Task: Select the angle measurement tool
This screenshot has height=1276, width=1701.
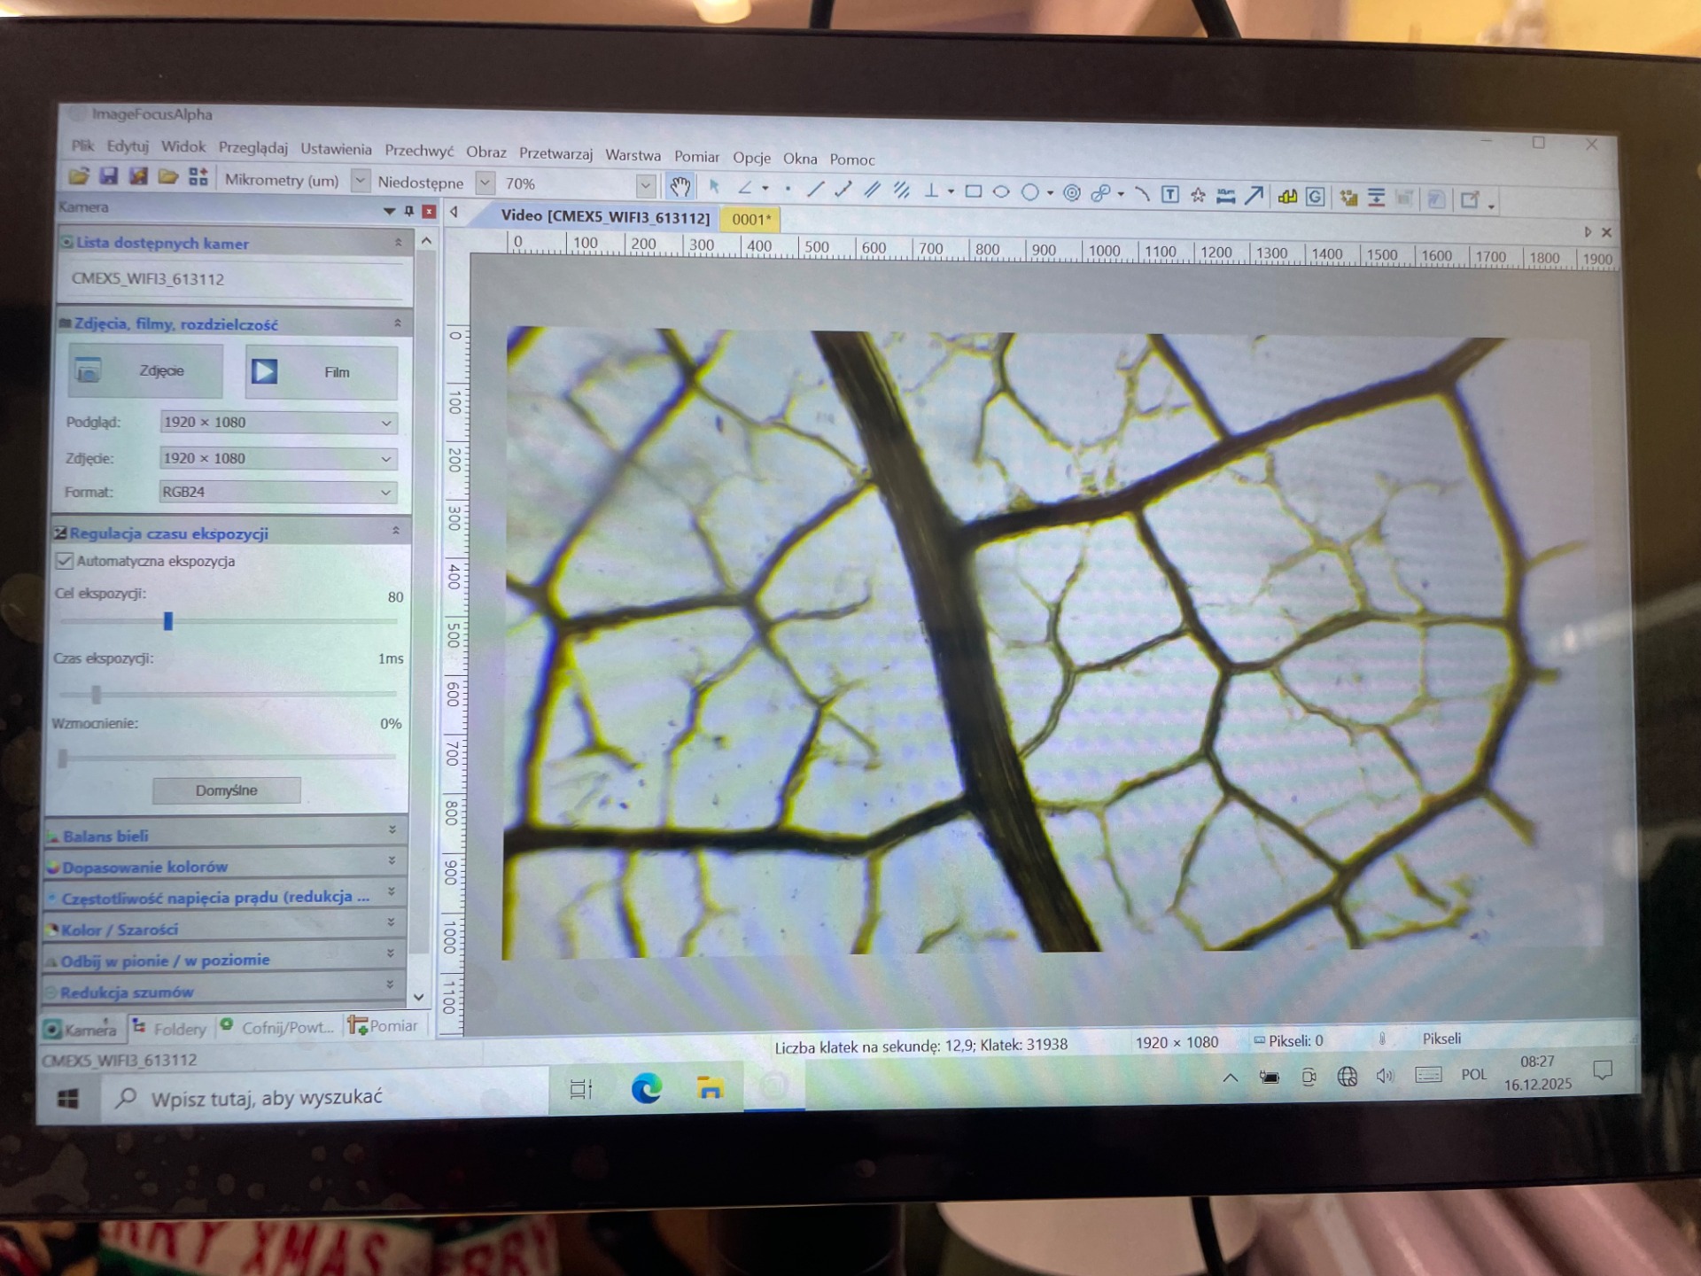Action: [x=745, y=188]
